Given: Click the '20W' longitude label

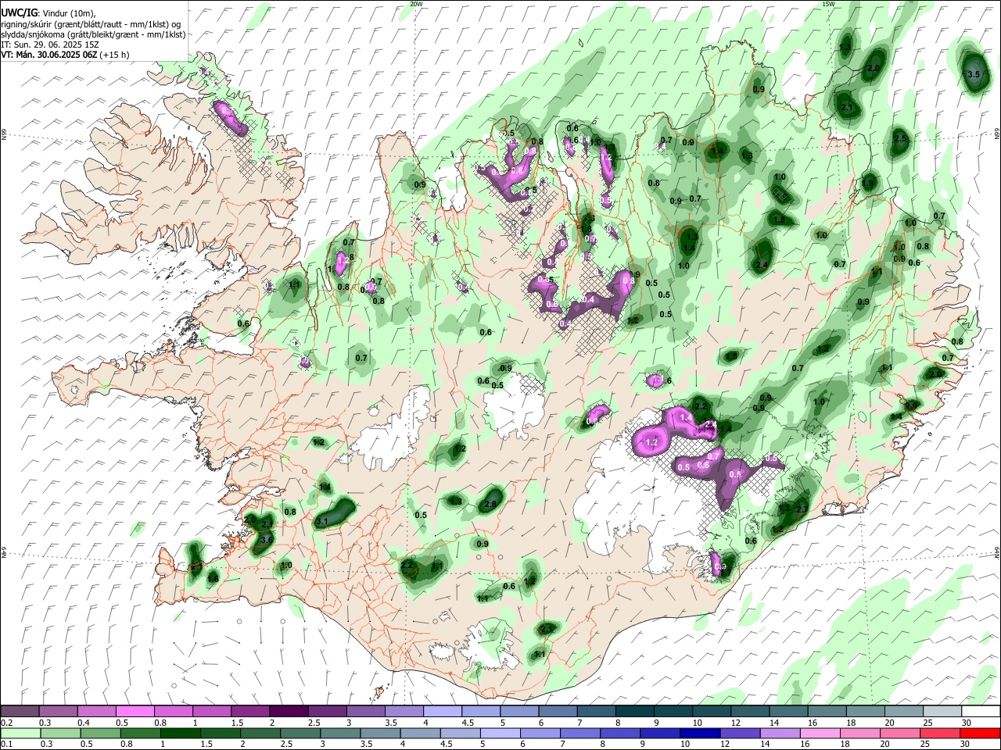Looking at the screenshot, I should (x=416, y=4).
